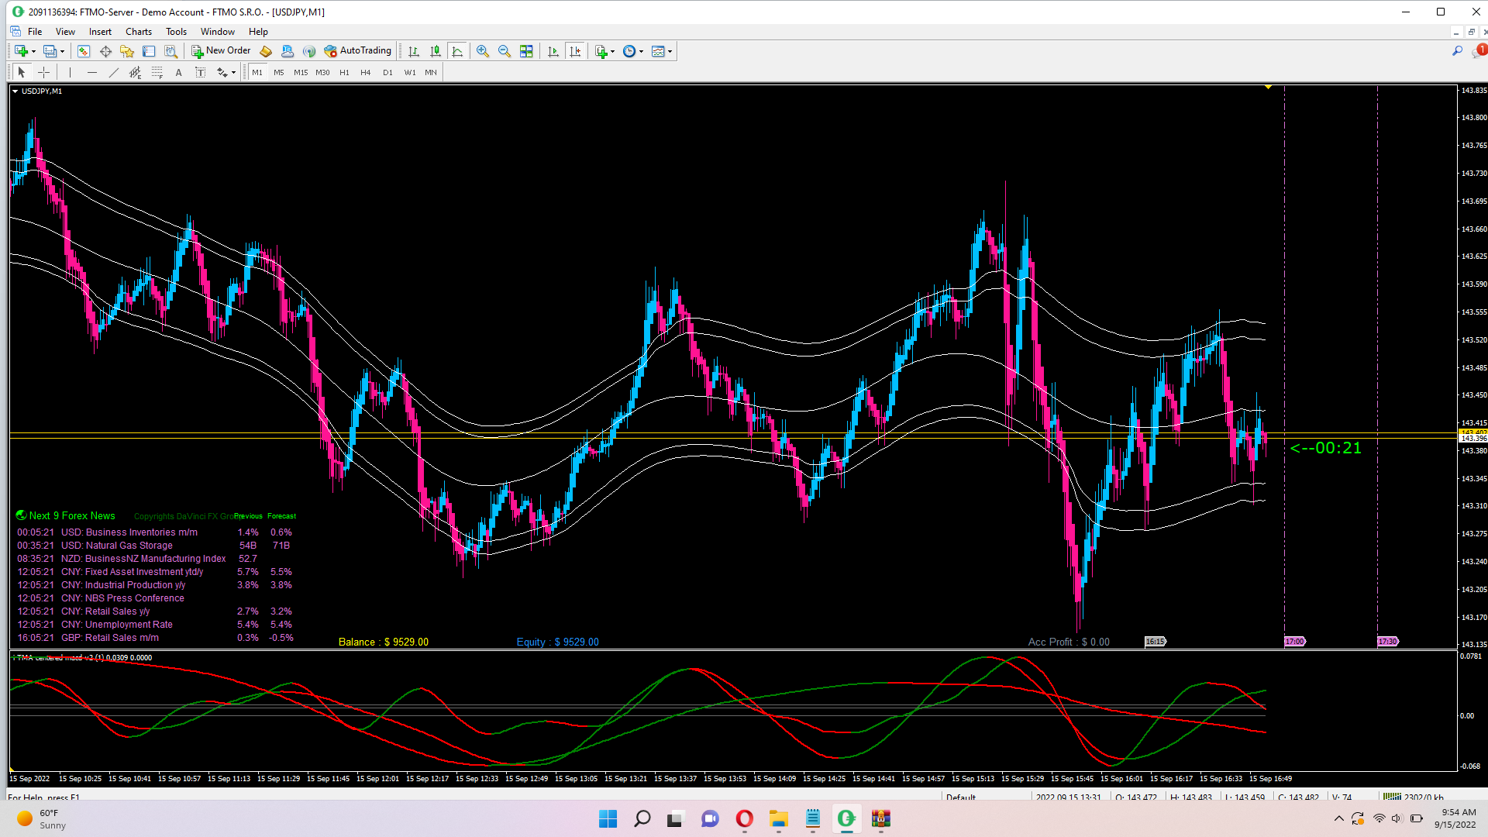The height and width of the screenshot is (837, 1488).
Task: Expand the Indicators list dropdown
Action: (x=612, y=52)
